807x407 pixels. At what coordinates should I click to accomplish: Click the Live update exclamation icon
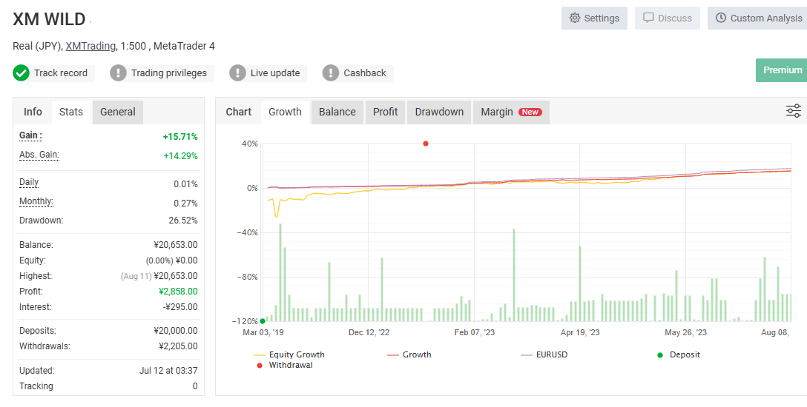237,73
